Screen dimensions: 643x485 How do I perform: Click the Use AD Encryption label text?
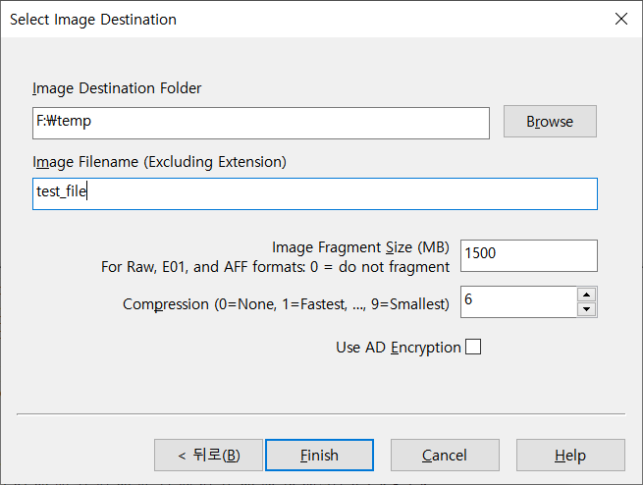399,348
